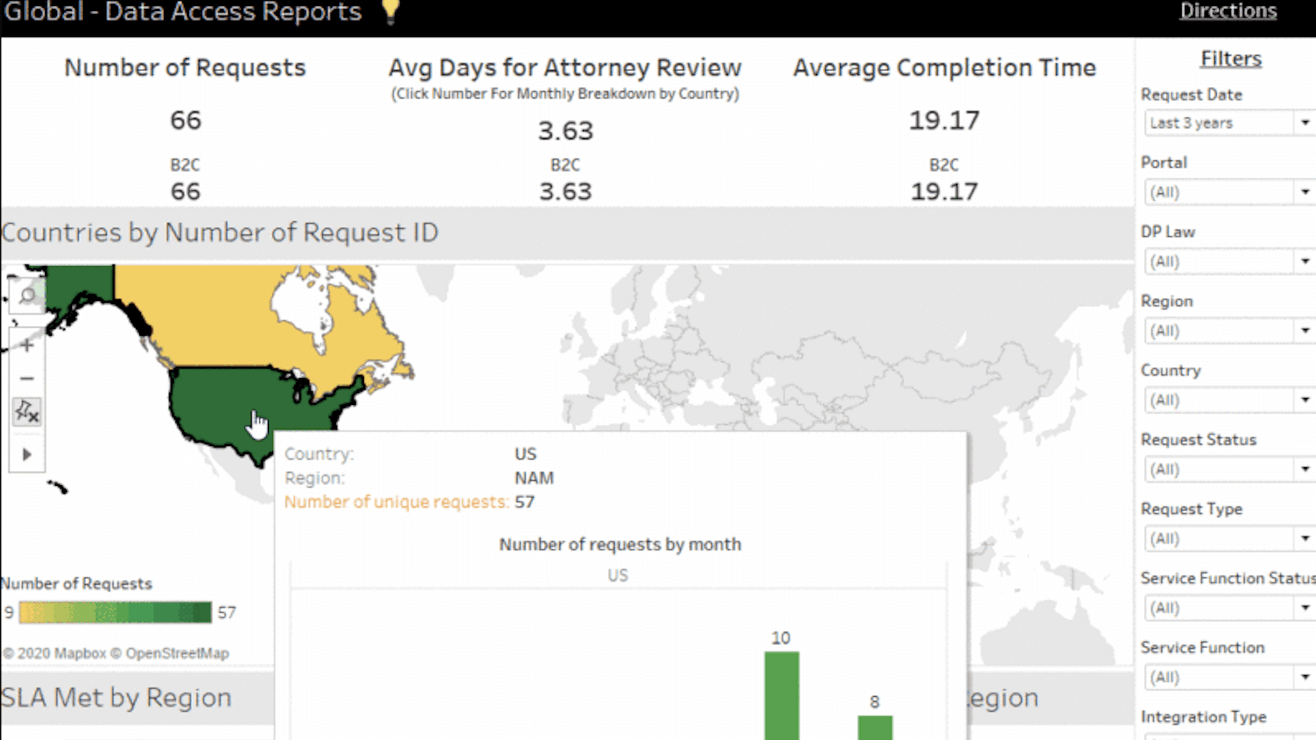
Task: Open the Portal filter dropdown
Action: [x=1306, y=193]
